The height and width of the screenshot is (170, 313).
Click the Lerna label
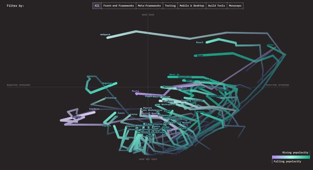[134, 114]
